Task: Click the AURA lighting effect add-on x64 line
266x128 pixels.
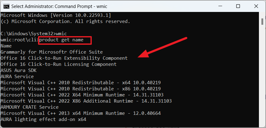Action: tap(43, 119)
